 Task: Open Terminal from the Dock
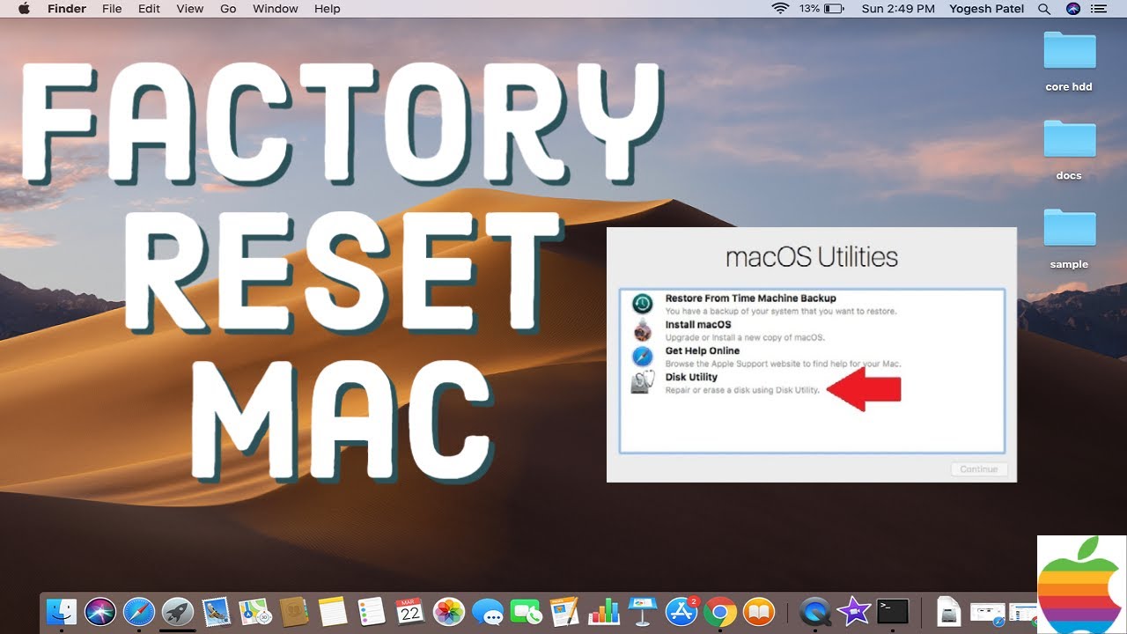pos(893,611)
